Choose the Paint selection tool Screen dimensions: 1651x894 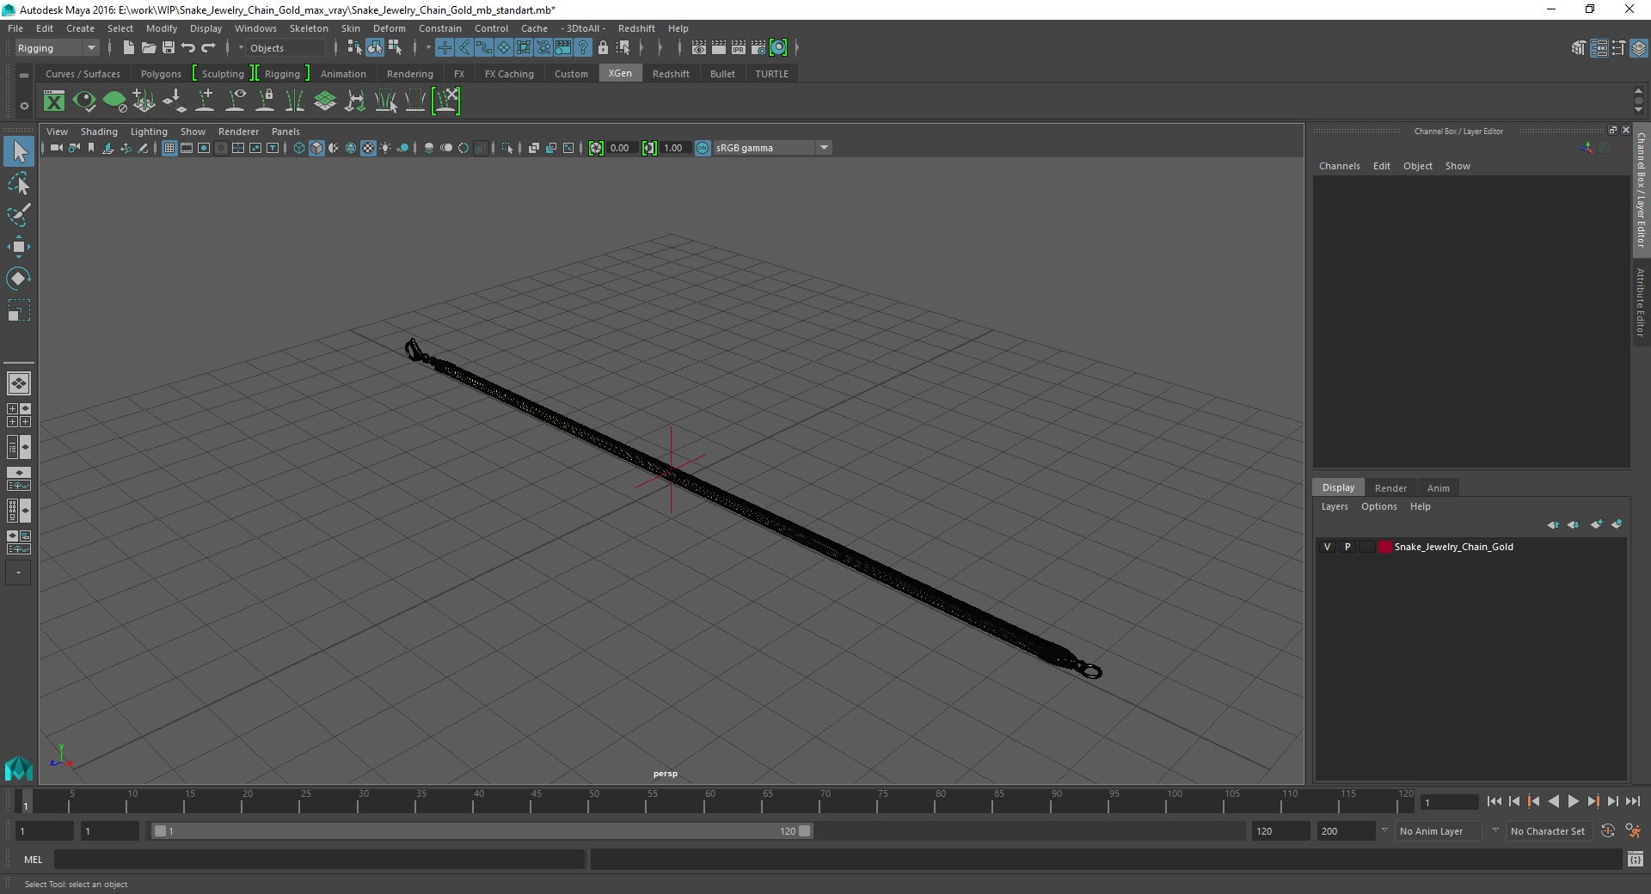[x=19, y=215]
